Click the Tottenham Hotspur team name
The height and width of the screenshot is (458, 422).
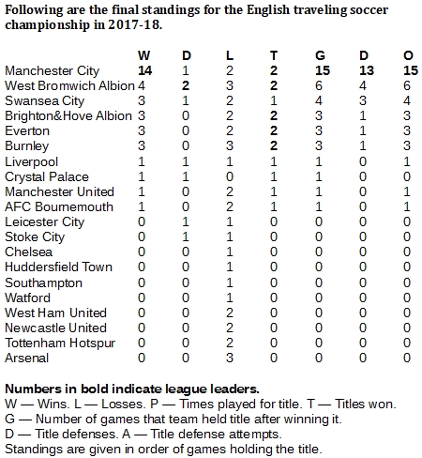(60, 343)
